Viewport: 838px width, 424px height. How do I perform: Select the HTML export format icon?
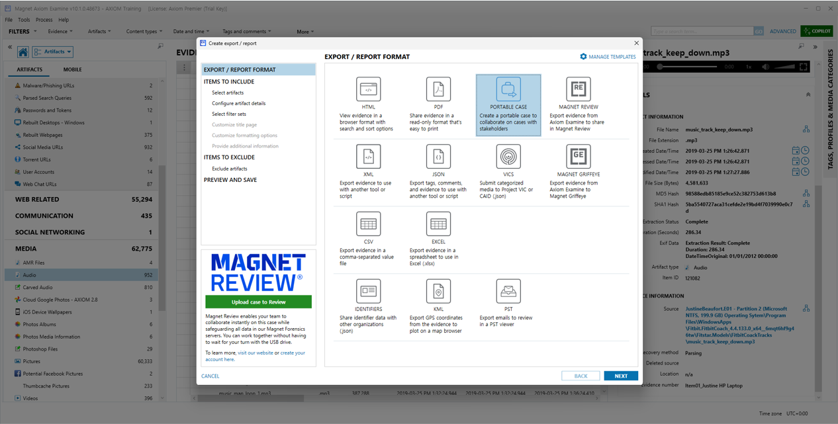click(369, 89)
